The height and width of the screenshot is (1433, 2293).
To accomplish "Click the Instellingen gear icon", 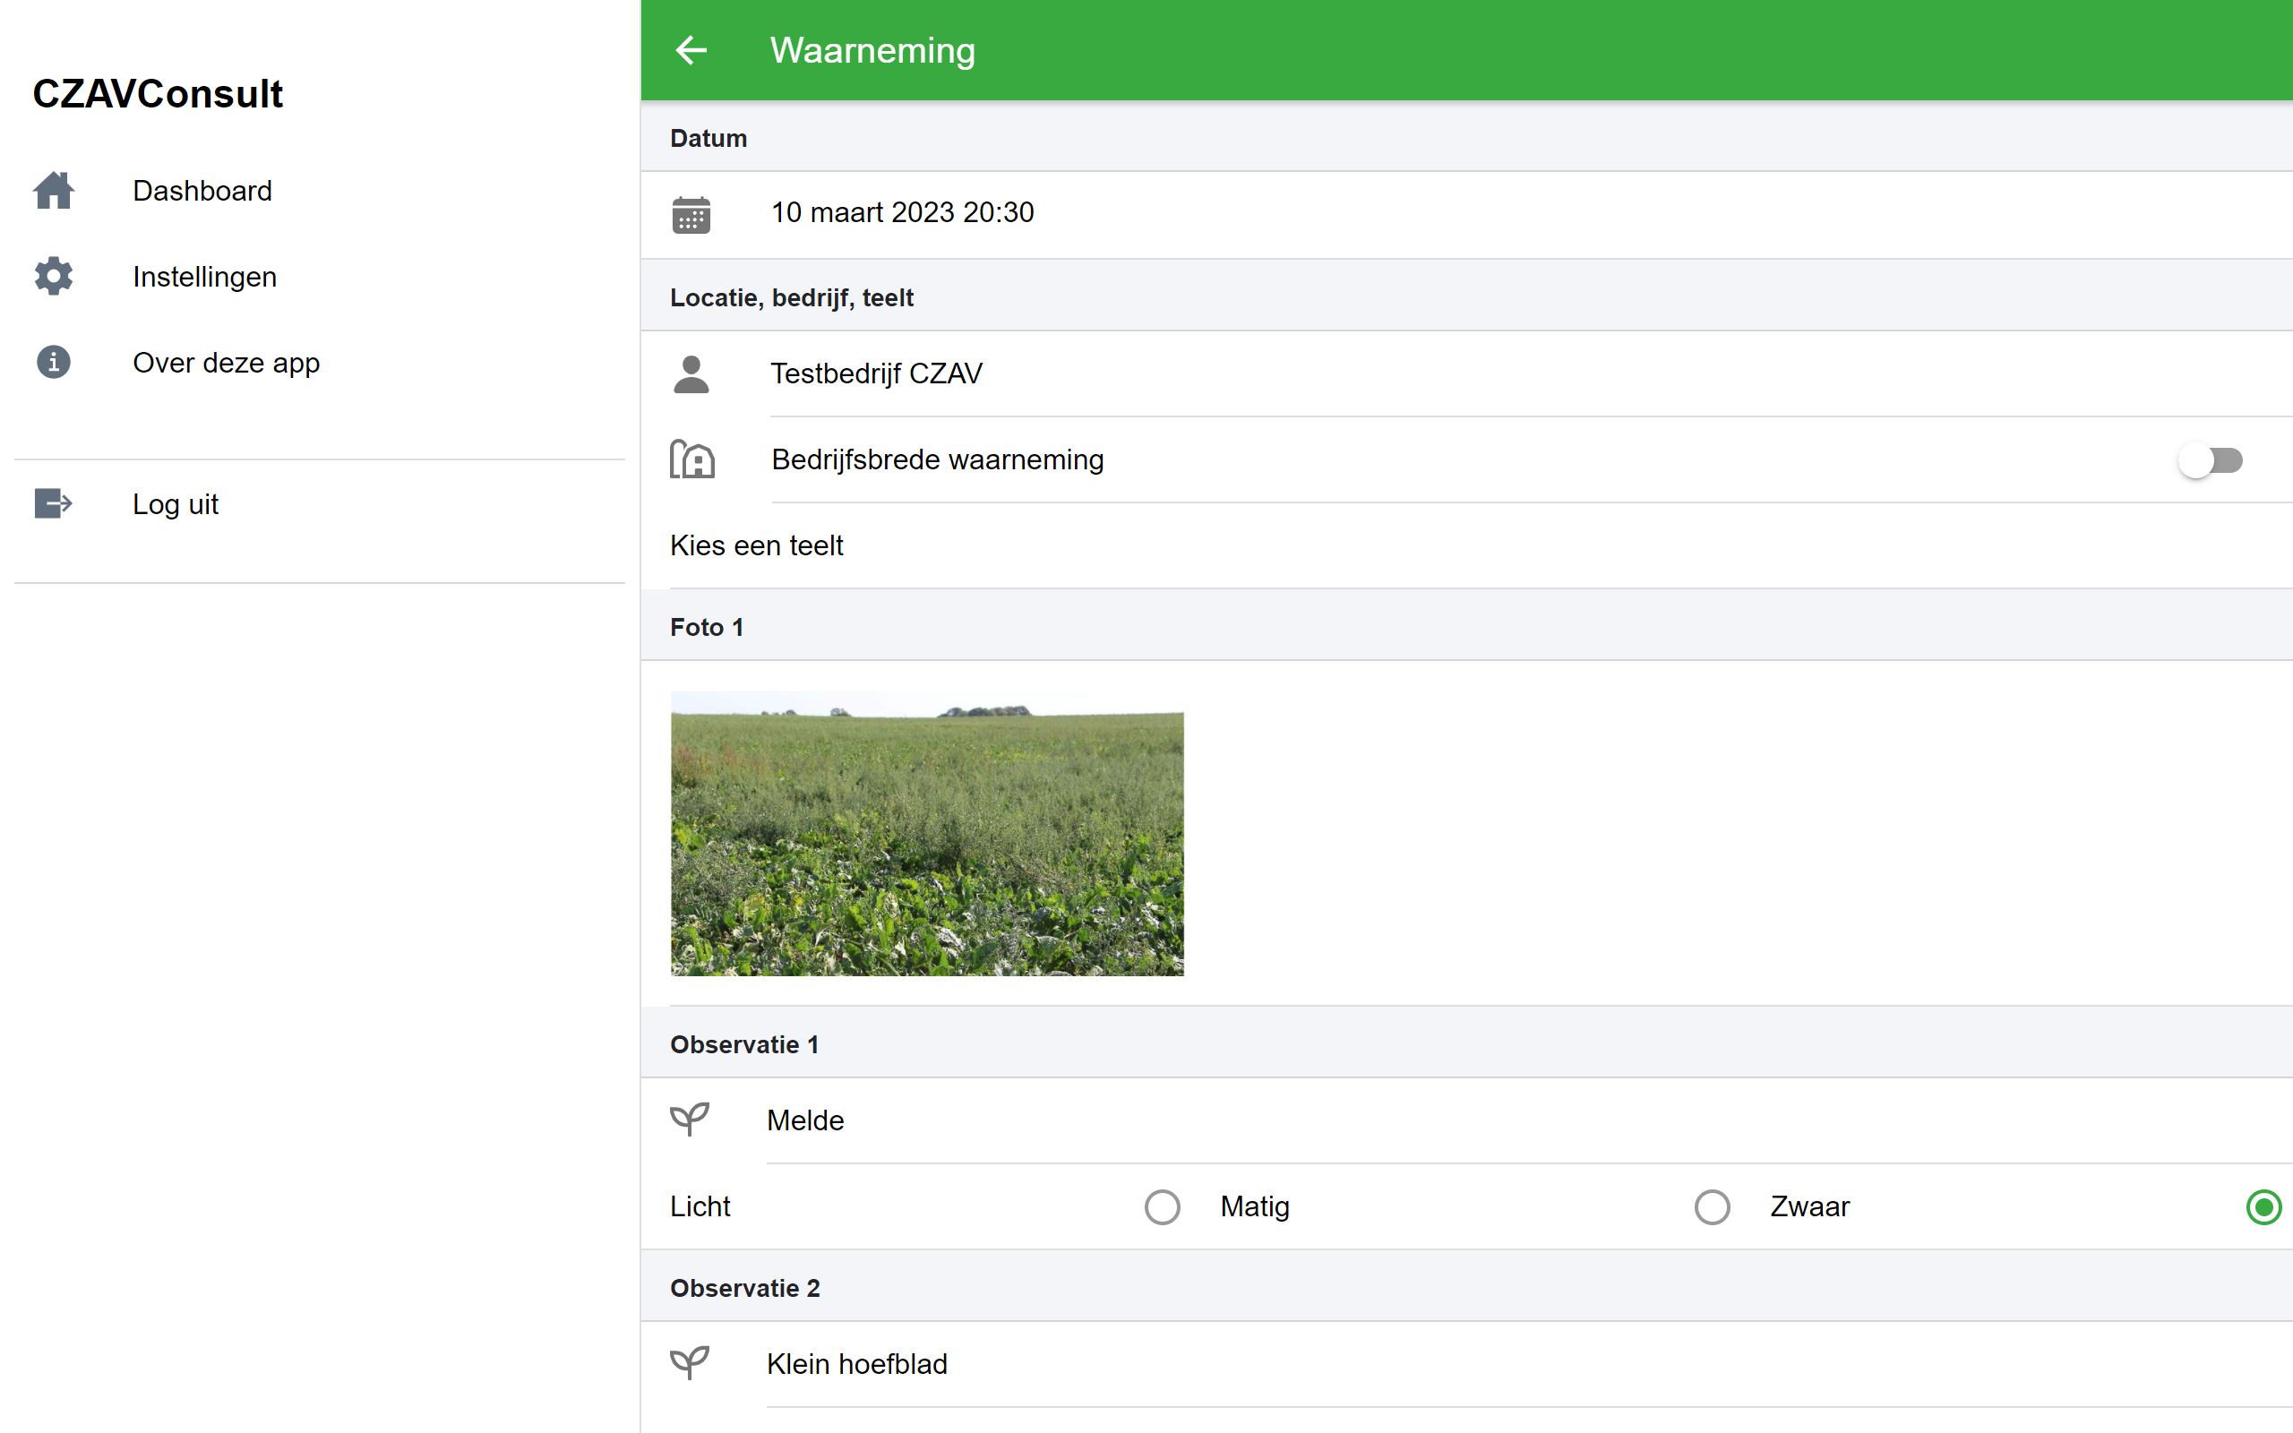I will coord(54,276).
